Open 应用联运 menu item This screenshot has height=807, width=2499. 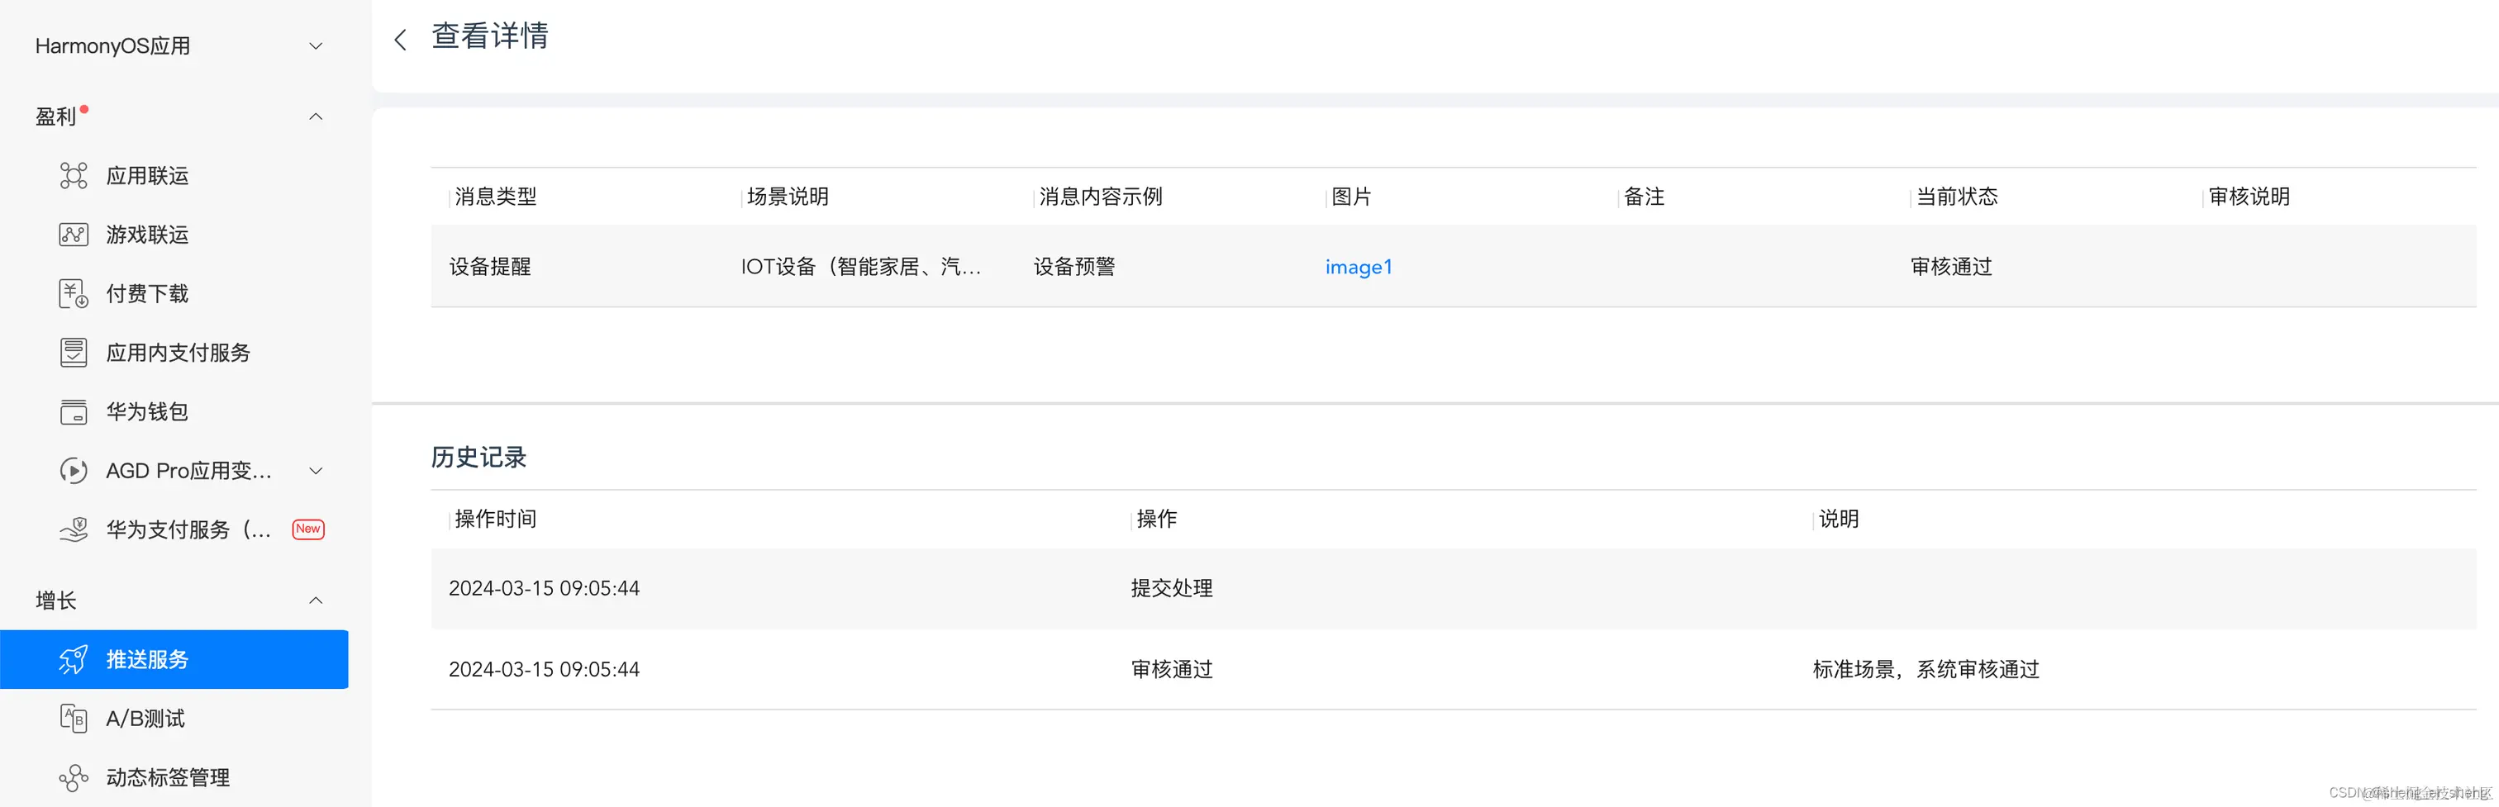[147, 177]
